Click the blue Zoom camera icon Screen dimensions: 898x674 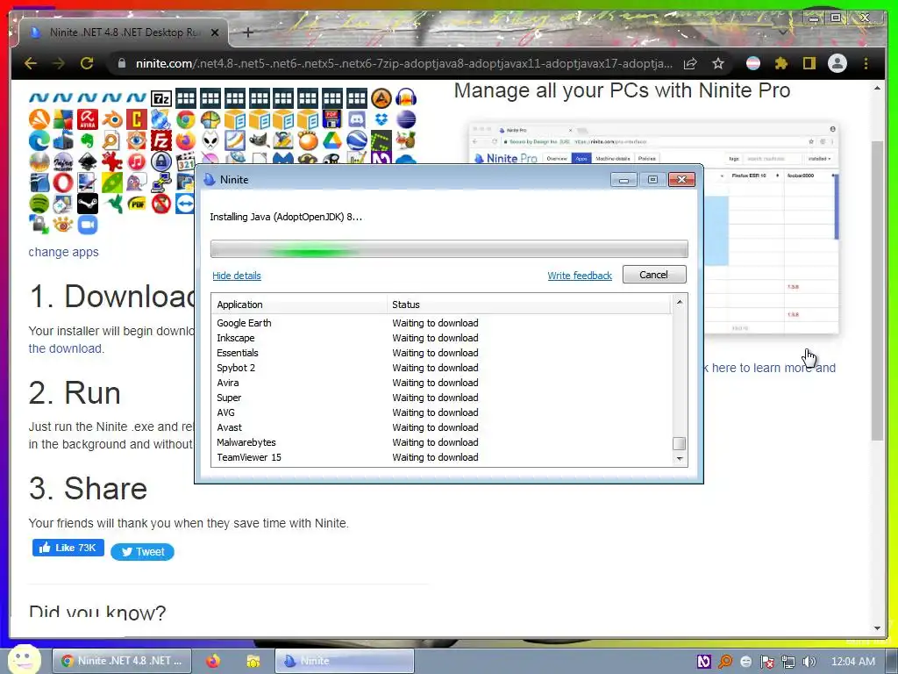(x=88, y=225)
